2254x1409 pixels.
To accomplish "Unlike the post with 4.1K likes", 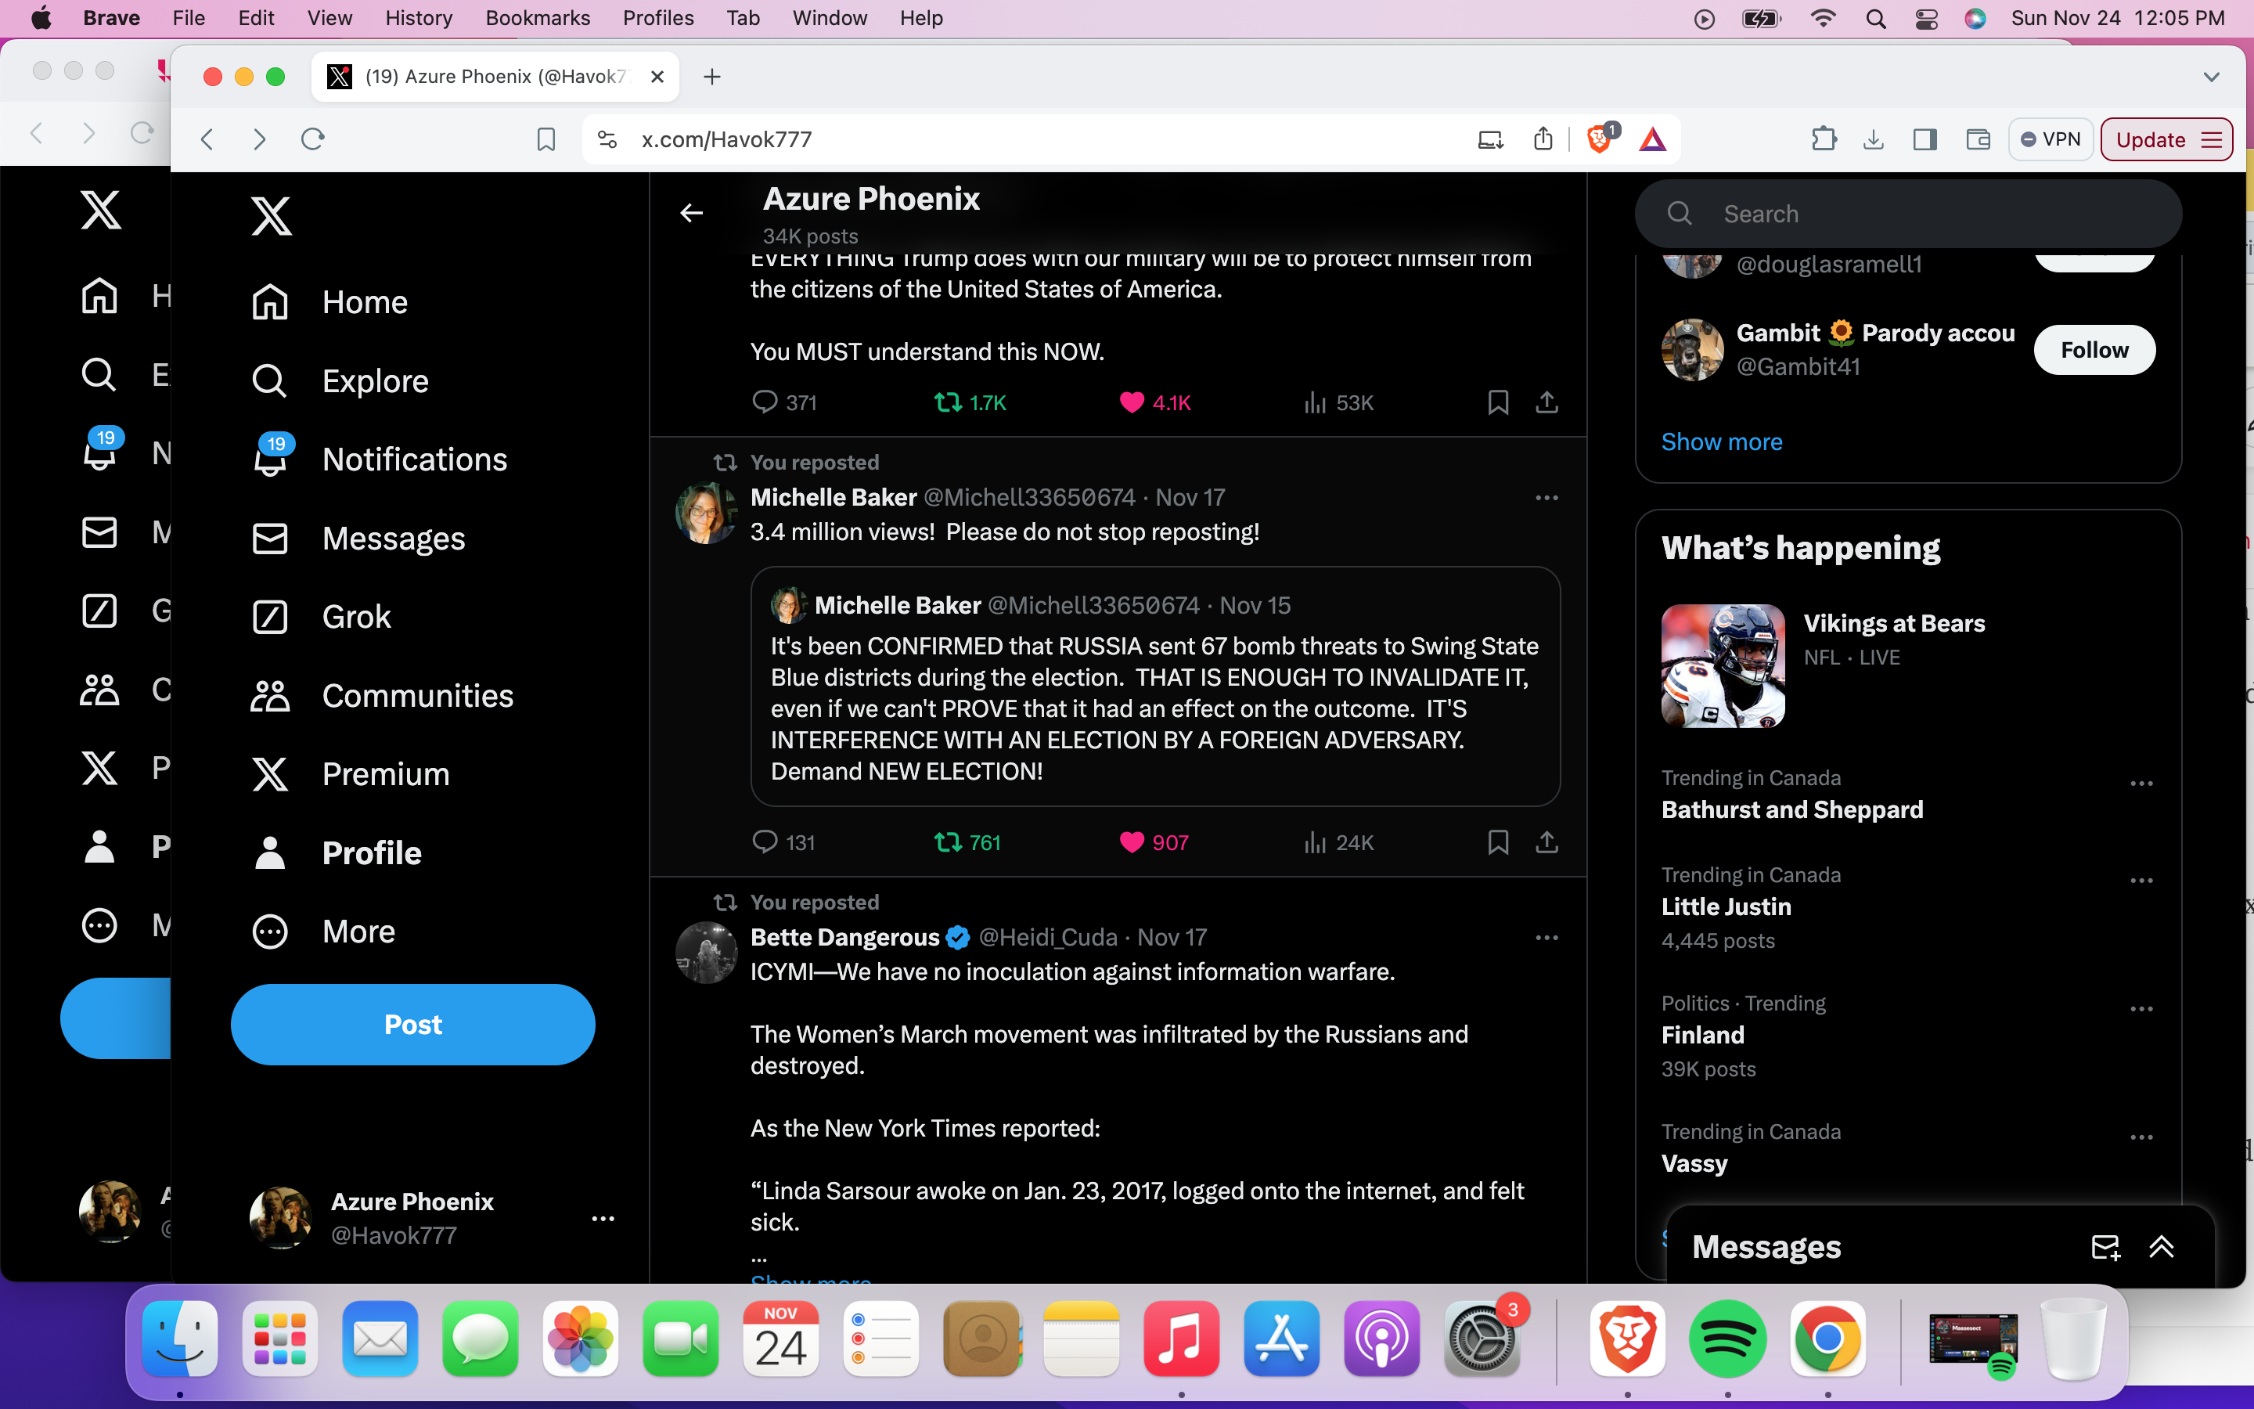I will [x=1155, y=402].
